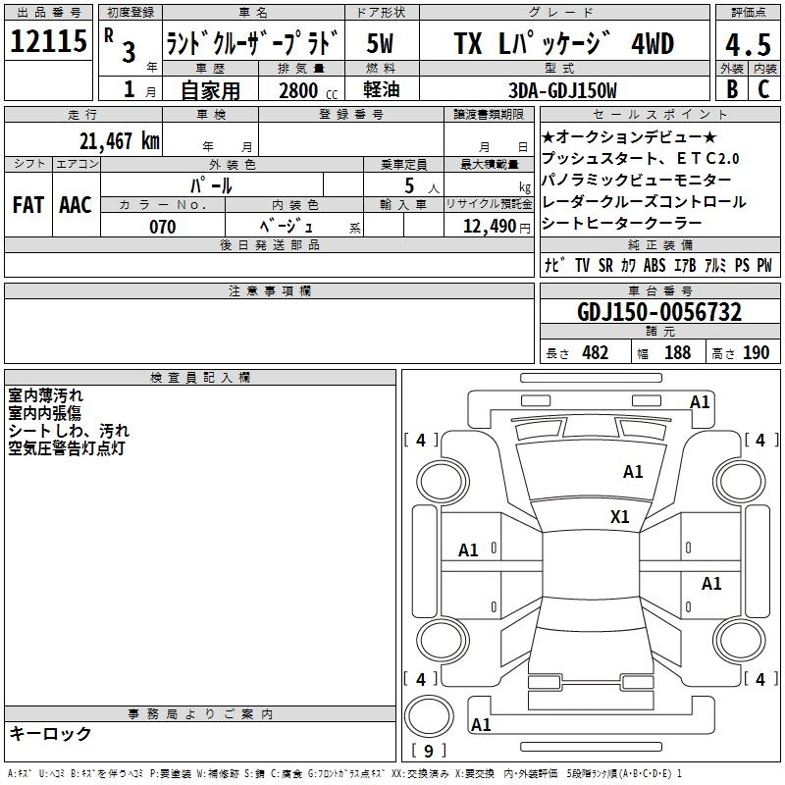Click the overall score 4.5
Viewport: 785px width, 785px height.
click(x=746, y=44)
